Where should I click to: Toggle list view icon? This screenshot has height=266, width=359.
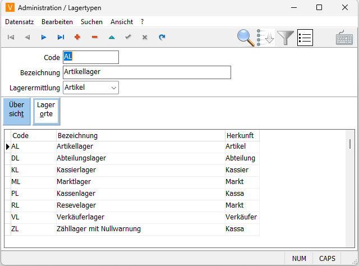point(305,38)
